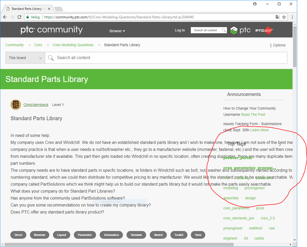Open the Chrome menu with three dots

click(292, 17)
